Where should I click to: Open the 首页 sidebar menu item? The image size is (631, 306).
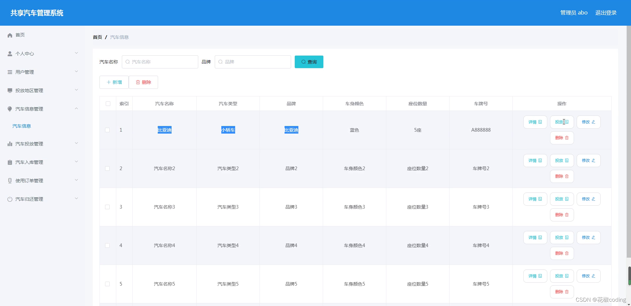[42, 35]
